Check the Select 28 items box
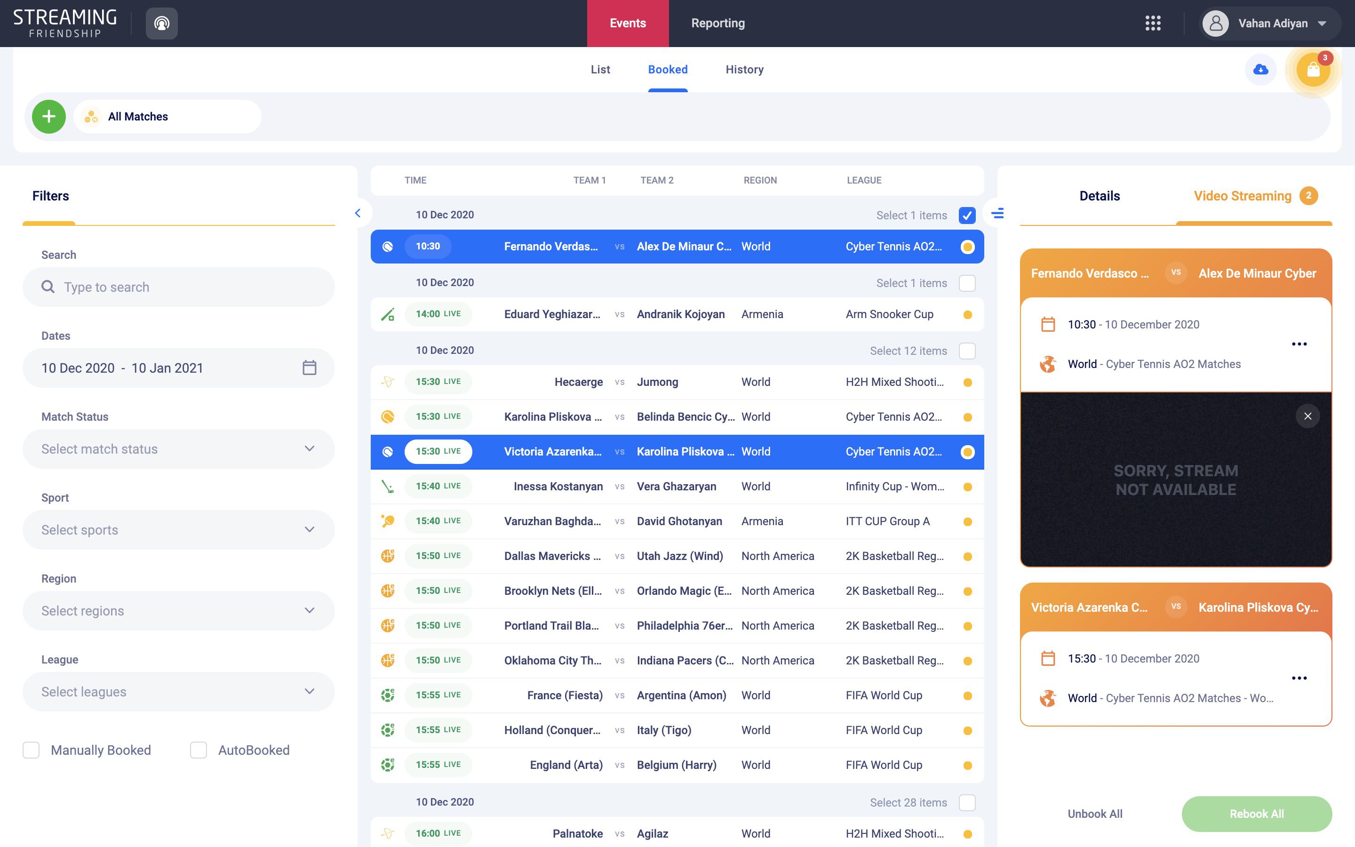The width and height of the screenshot is (1355, 847). click(x=967, y=803)
